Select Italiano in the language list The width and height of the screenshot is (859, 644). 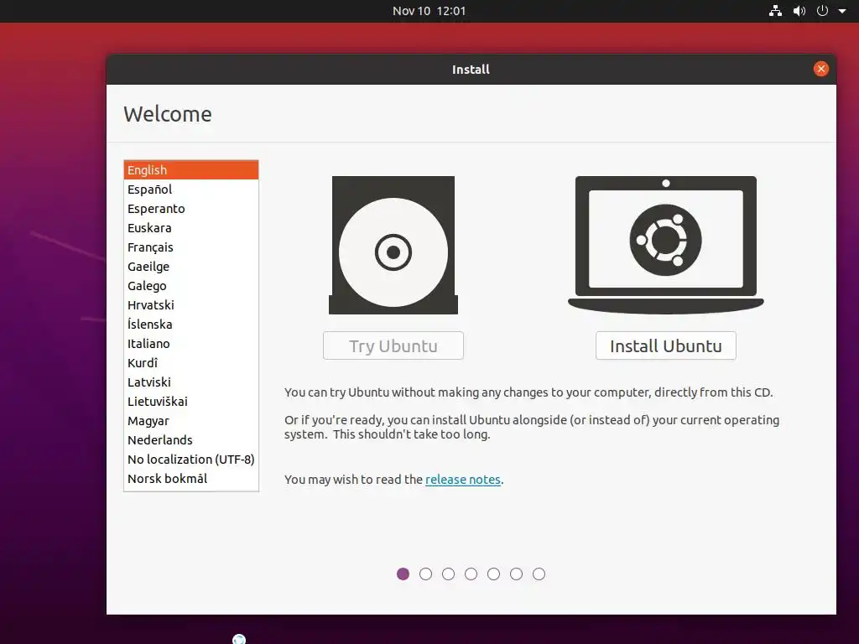[191, 343]
